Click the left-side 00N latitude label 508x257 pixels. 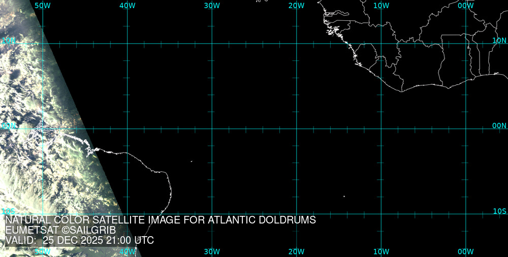click(9, 125)
